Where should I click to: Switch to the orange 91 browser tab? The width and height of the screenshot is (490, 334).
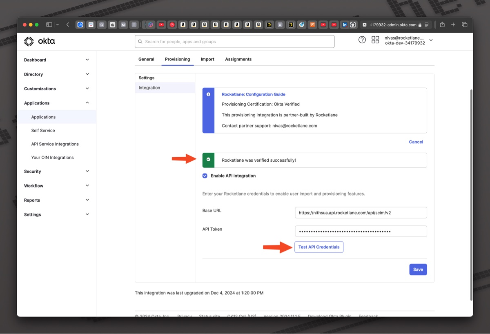[312, 25]
